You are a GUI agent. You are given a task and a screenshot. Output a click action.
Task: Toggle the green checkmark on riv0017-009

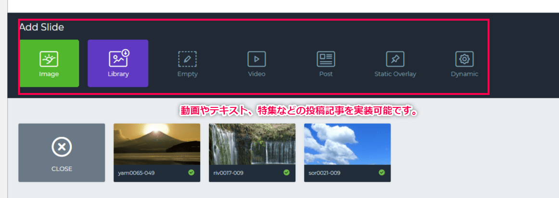287,173
